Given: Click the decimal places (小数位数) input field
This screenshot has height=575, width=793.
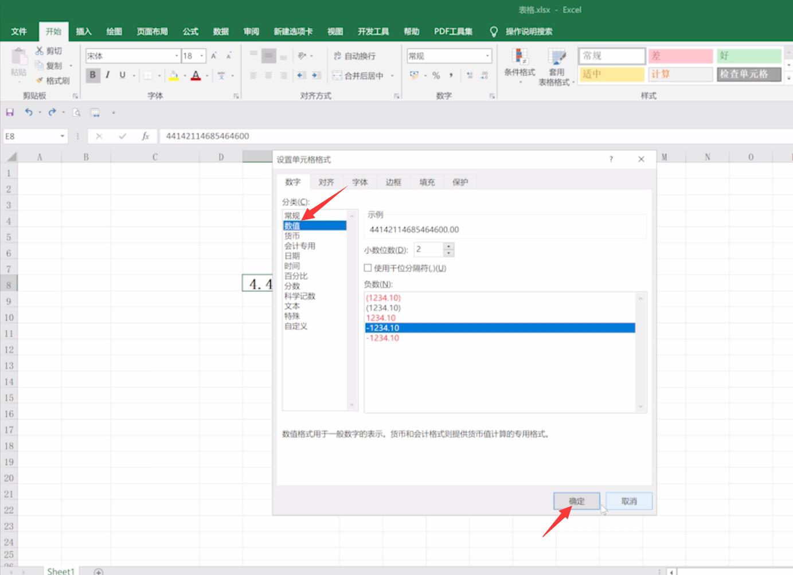Looking at the screenshot, I should click(428, 249).
